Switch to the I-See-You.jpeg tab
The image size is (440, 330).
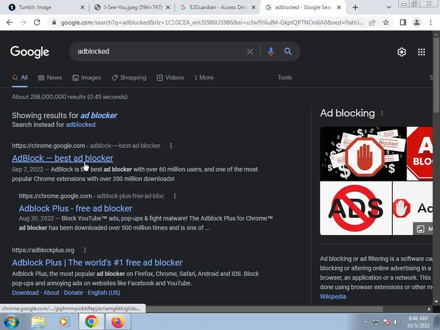coord(132,7)
